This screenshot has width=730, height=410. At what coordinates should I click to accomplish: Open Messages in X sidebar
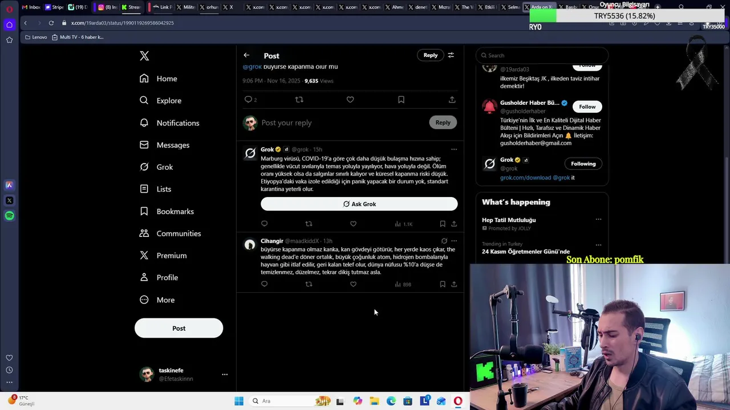164,145
